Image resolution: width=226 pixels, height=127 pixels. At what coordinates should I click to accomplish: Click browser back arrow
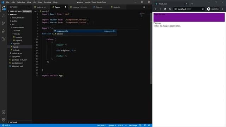click(x=155, y=9)
